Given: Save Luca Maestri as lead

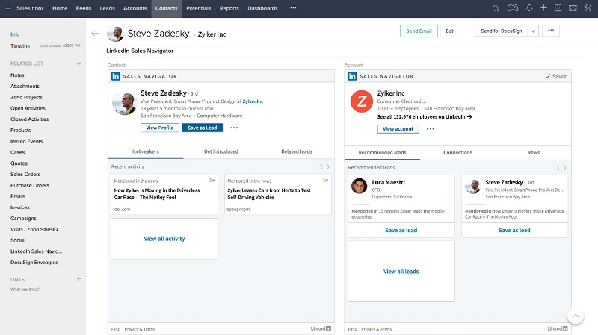Looking at the screenshot, I should click(x=401, y=230).
